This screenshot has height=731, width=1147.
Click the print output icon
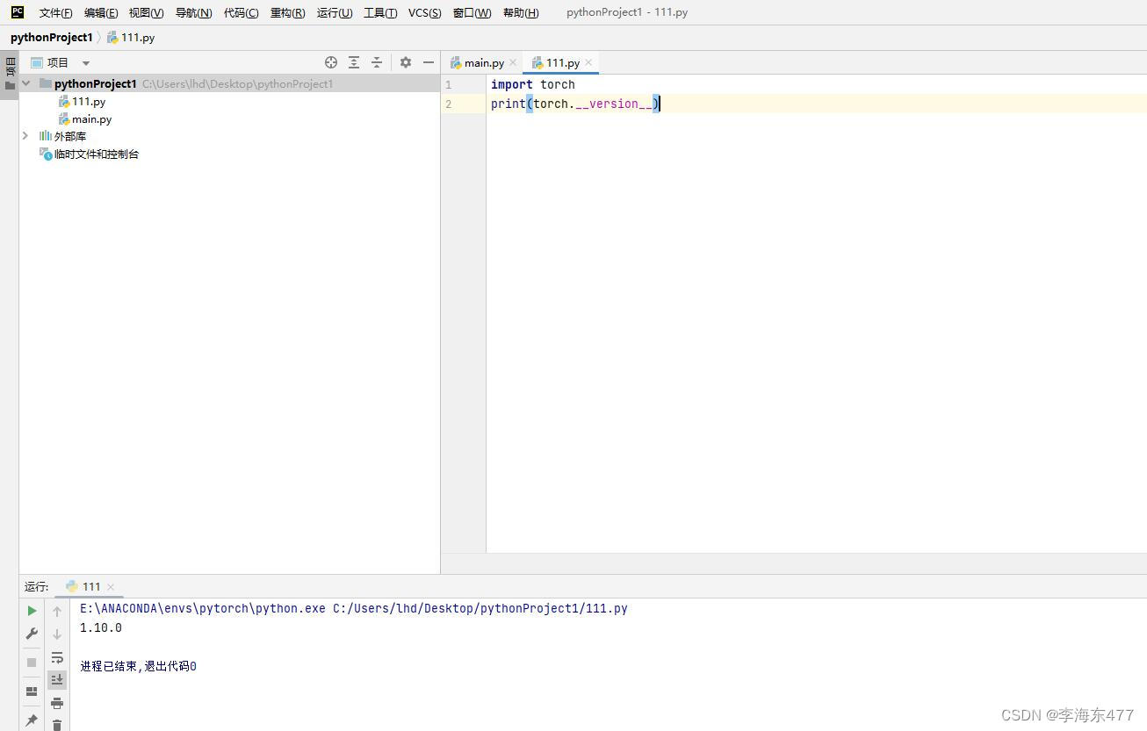click(x=57, y=703)
